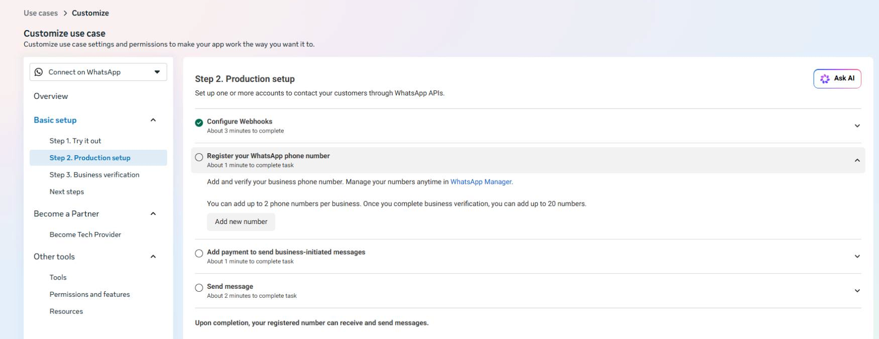Open Resources in the sidebar

[x=66, y=311]
